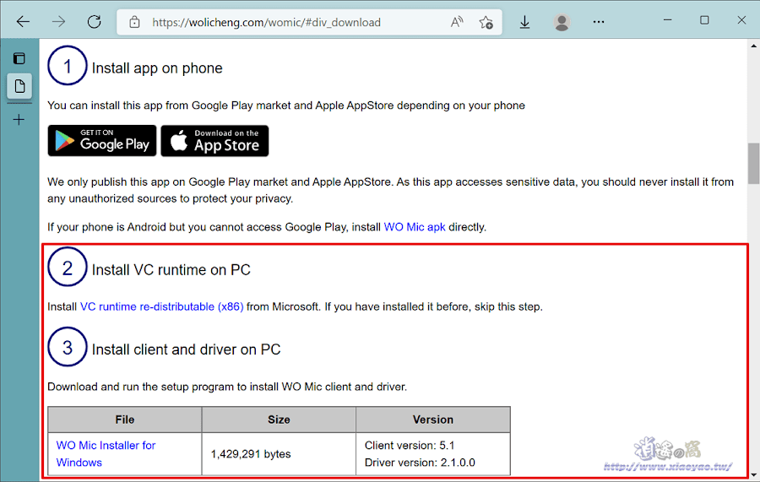Click the Download and run the setup program sentence
The image size is (760, 482).
(x=227, y=387)
